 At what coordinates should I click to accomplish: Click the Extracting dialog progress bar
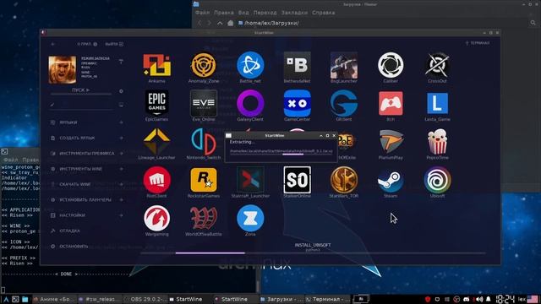(281, 155)
